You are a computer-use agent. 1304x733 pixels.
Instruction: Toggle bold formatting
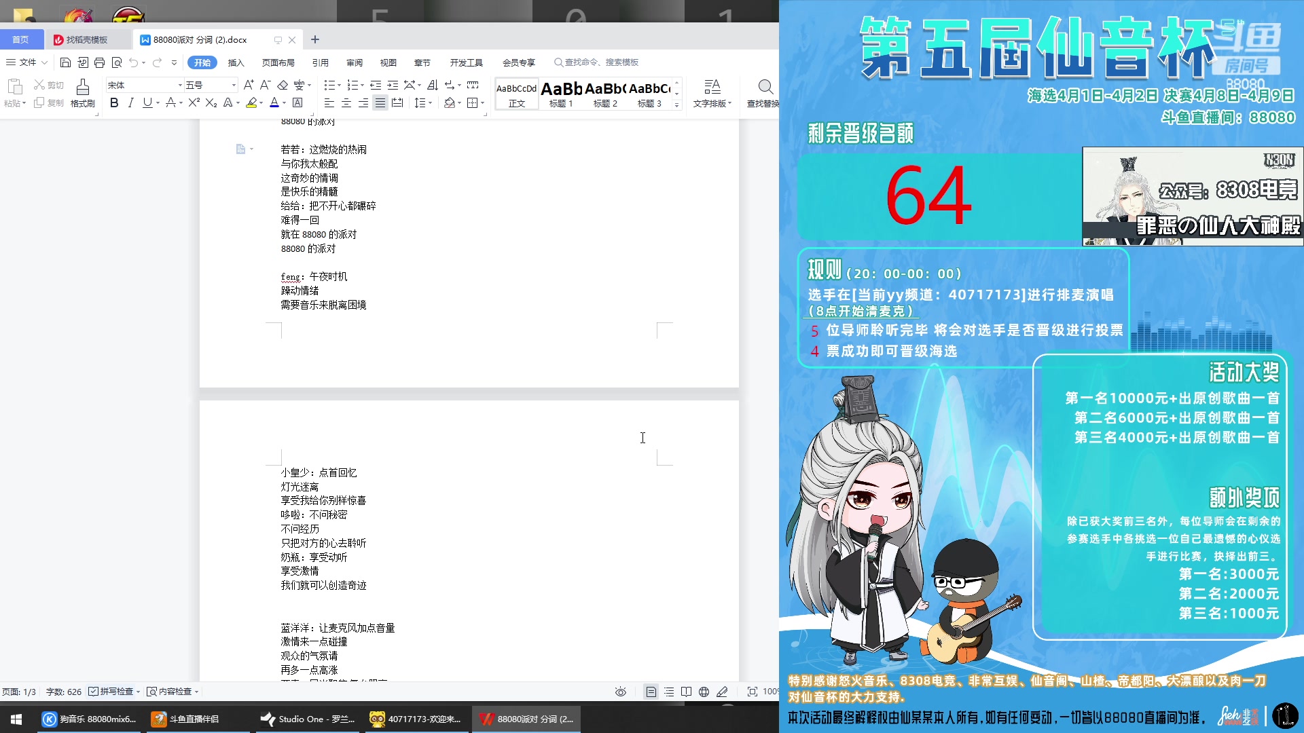(113, 103)
